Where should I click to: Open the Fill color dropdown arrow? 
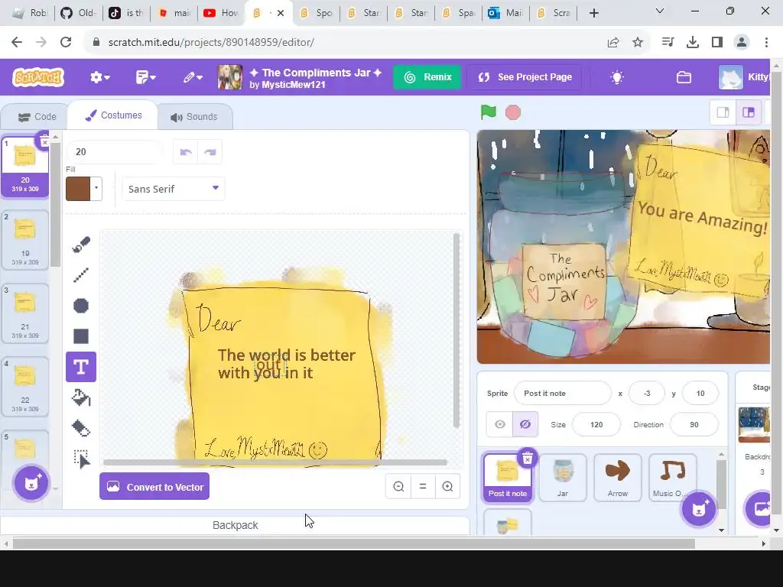[96, 189]
